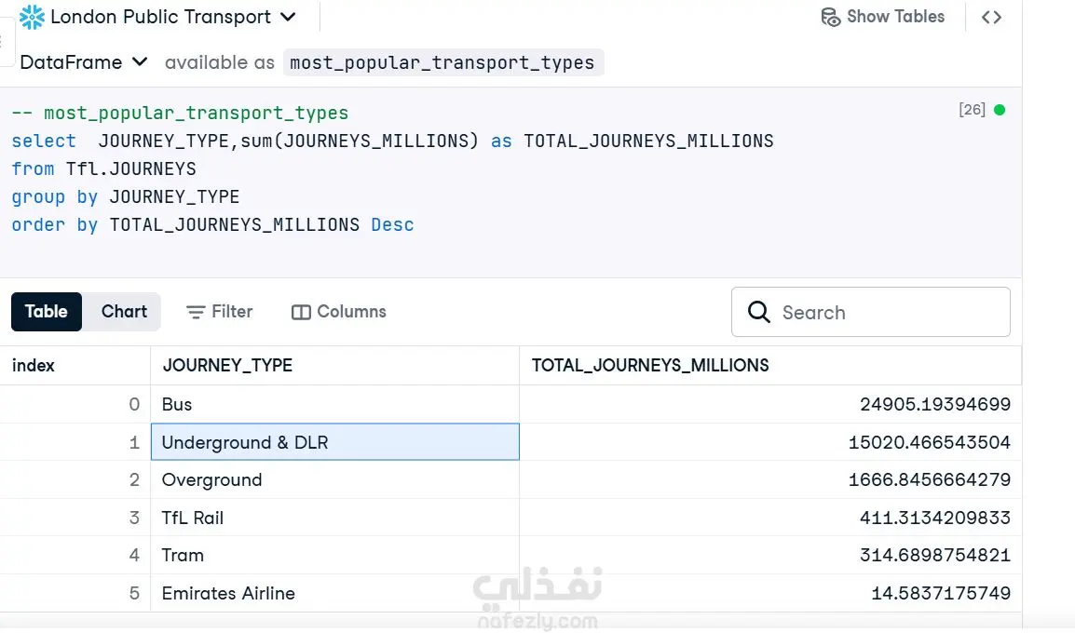The height and width of the screenshot is (633, 1075).
Task: Click the Filter lines icon
Action: (196, 312)
